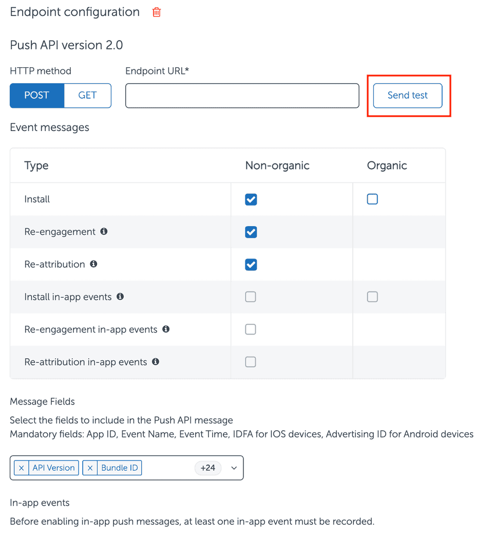The image size is (493, 533).
Task: Click the Re-engagement in-app events info icon
Action: click(x=166, y=329)
